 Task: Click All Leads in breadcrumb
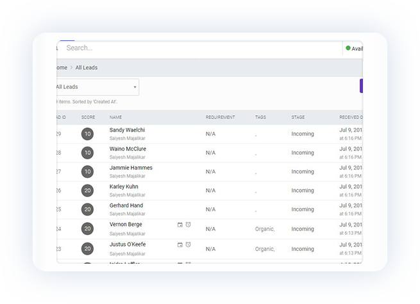tap(87, 68)
